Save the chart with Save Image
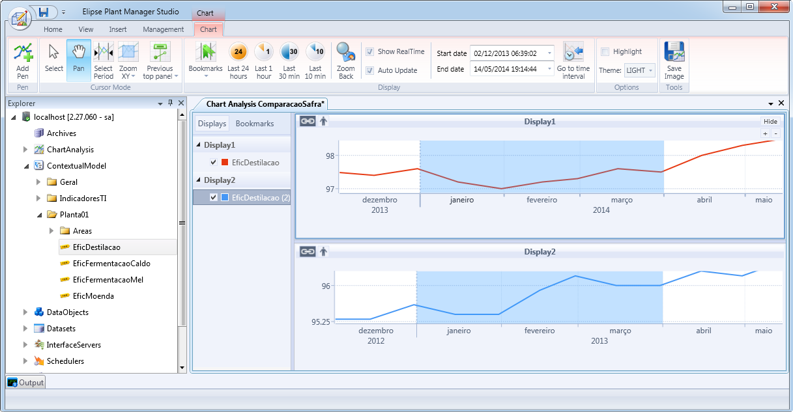793x412 pixels. (x=674, y=61)
